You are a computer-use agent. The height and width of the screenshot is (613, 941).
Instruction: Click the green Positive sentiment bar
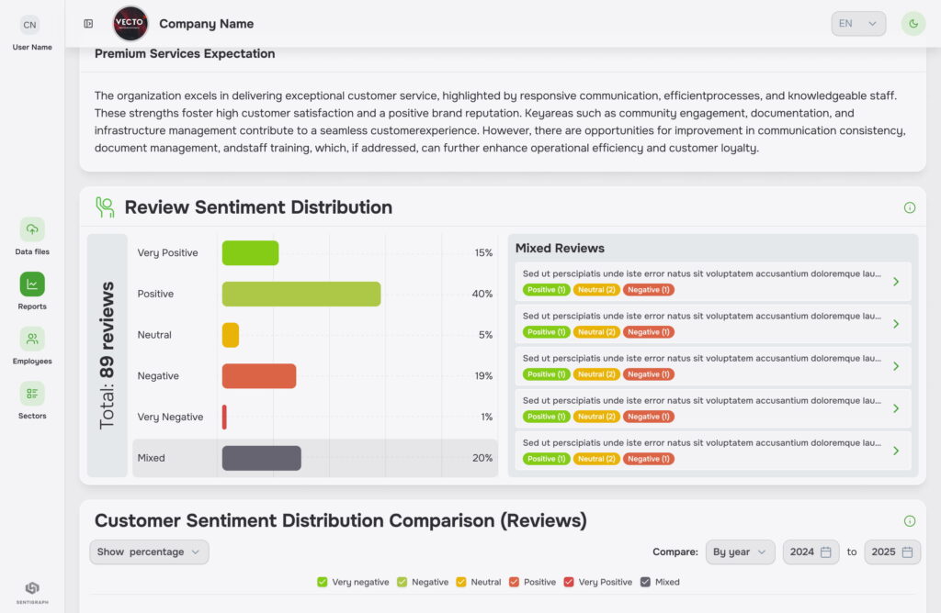(x=301, y=294)
